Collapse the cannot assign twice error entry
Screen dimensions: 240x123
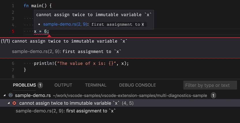pyautogui.click(x=9, y=103)
